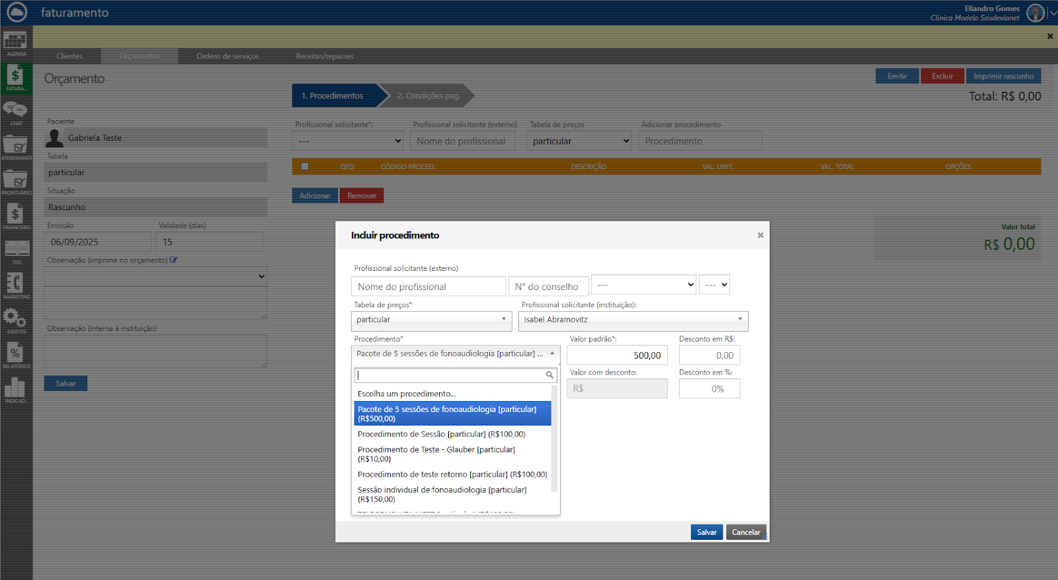
Task: Select 'Escolha um procedimento...' option
Action: 452,394
